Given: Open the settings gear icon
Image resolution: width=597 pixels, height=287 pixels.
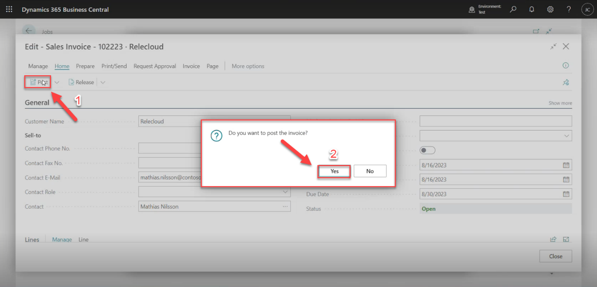Looking at the screenshot, I should 550,9.
